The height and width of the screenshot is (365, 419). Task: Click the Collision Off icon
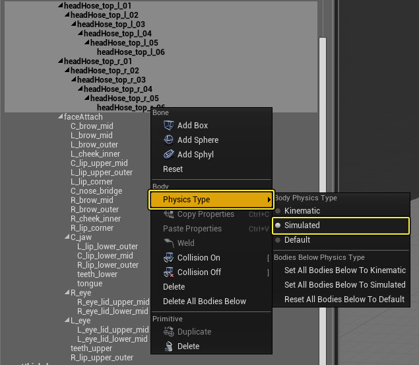coord(169,272)
